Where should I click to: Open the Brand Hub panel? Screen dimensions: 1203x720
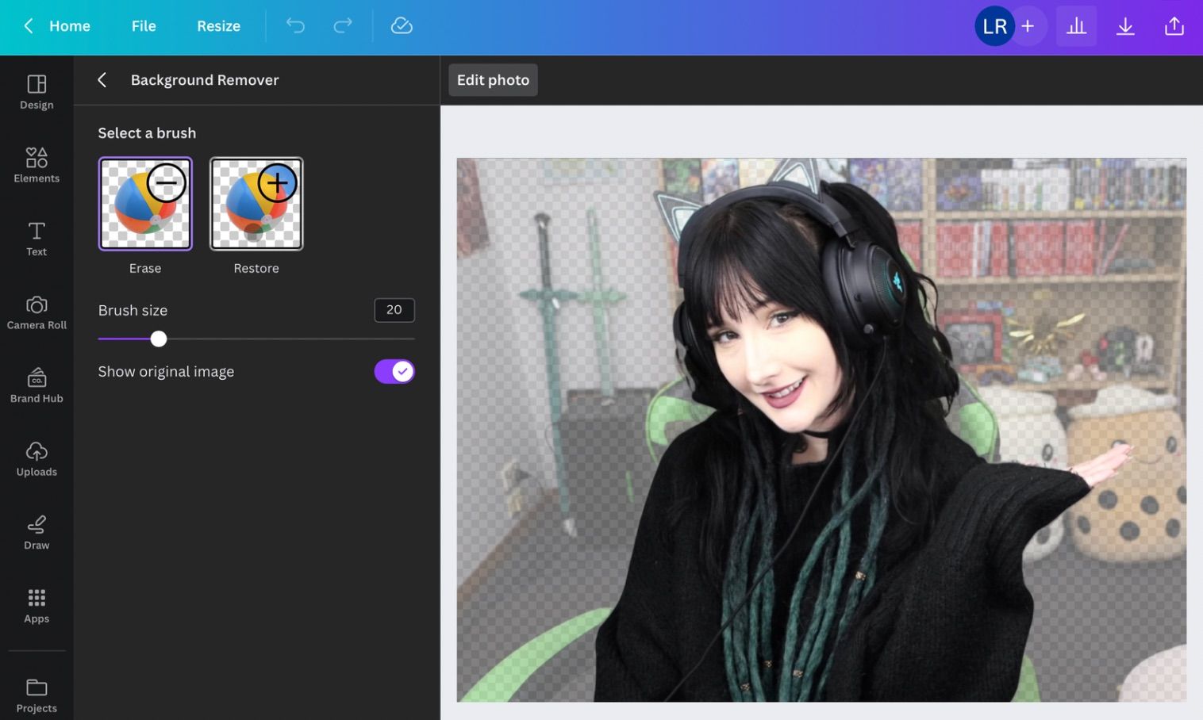coord(37,385)
